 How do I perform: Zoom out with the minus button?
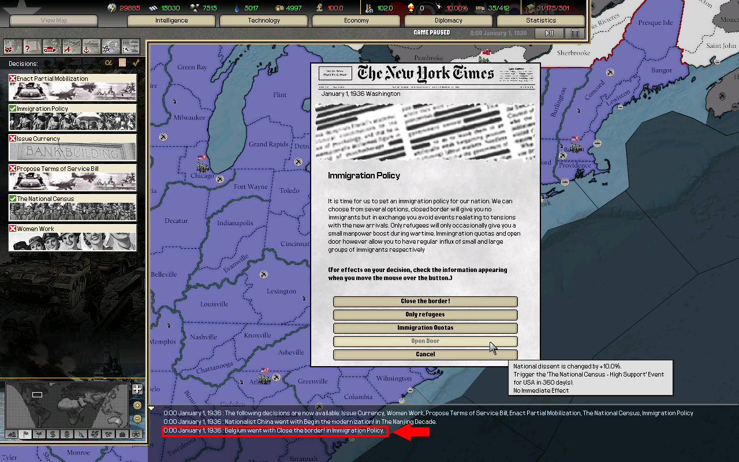[137, 419]
